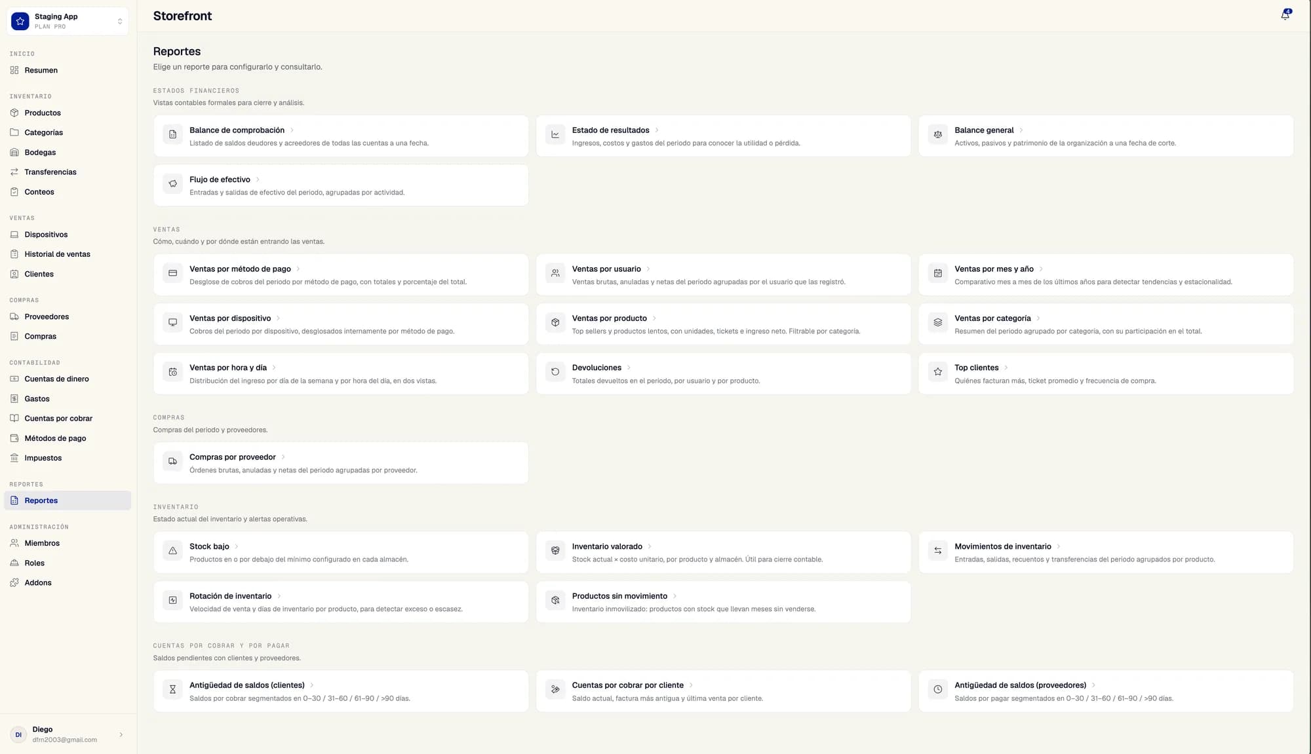Viewport: 1311px width, 754px height.
Task: Click the Stock bajo warning triangle icon
Action: 172,550
